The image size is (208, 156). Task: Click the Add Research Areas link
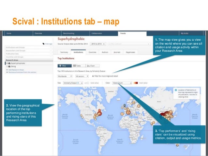tap(16, 70)
